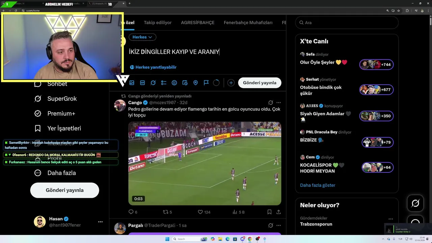Add another post with plus icon
The height and width of the screenshot is (243, 432).
(231, 83)
